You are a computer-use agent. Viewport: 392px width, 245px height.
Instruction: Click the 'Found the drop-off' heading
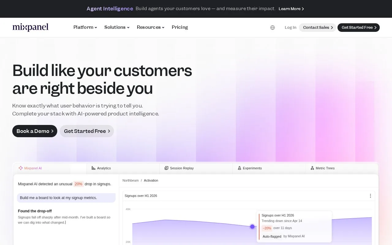tap(35, 211)
